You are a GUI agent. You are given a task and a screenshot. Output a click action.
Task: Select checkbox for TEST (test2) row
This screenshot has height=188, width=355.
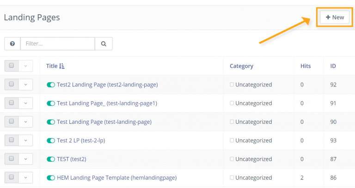pos(12,158)
